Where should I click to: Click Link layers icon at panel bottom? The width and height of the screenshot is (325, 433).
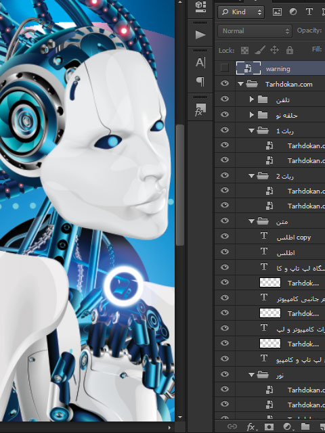(232, 426)
